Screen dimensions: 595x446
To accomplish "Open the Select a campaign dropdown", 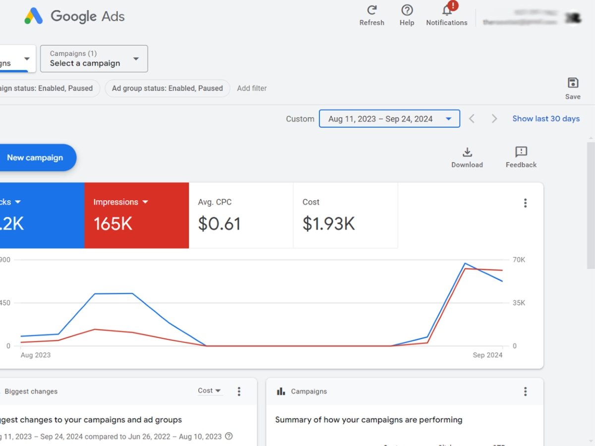I will coord(94,58).
